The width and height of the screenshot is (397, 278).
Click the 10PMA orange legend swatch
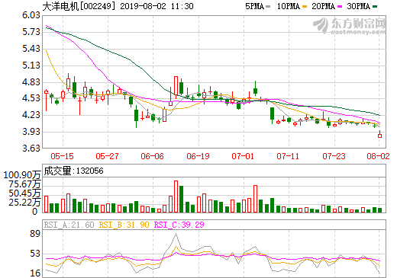pyautogui.click(x=305, y=7)
